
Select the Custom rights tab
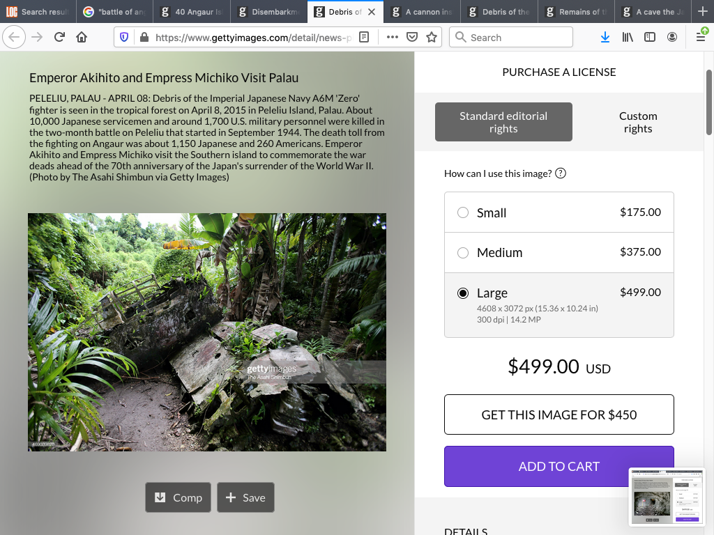click(x=637, y=122)
